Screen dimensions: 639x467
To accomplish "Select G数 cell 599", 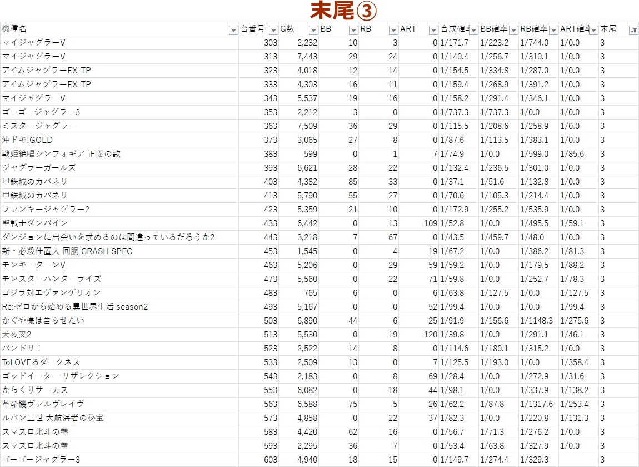I will 299,154.
